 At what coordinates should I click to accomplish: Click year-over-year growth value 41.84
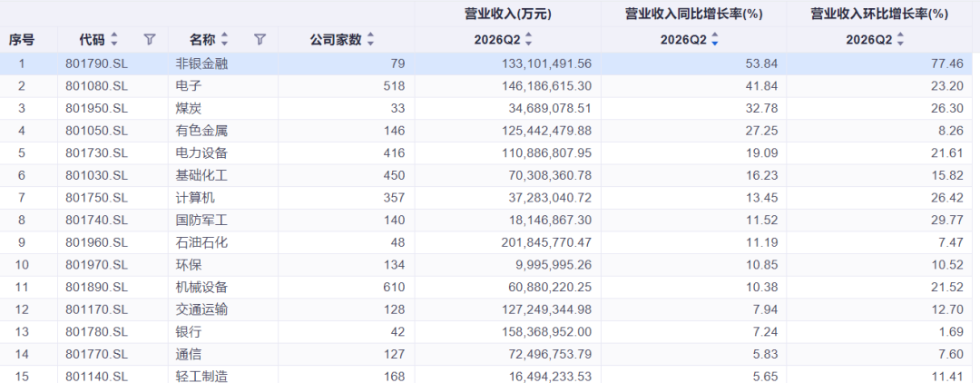pos(762,85)
